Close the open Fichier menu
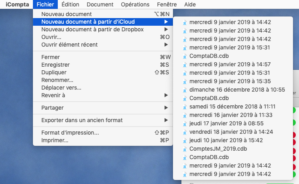The width and height of the screenshot is (299, 184). pos(45,4)
